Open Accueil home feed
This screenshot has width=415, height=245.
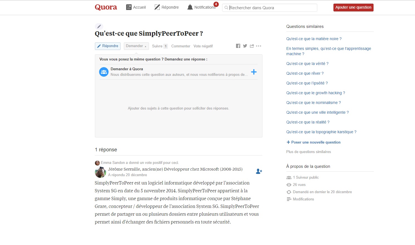pos(136,7)
